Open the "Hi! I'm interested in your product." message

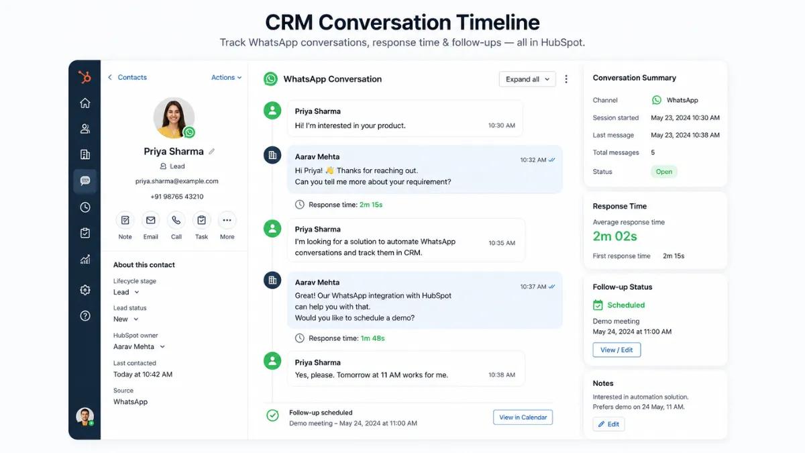point(405,119)
